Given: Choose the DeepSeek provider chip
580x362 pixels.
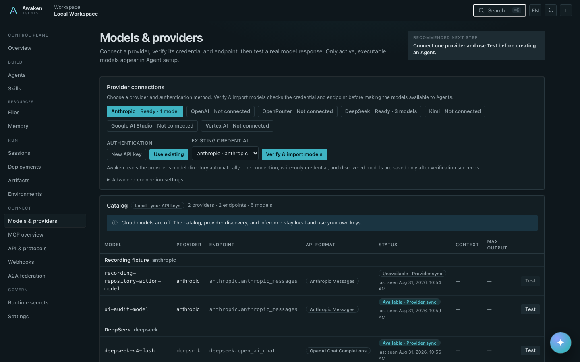Looking at the screenshot, I should click(x=381, y=111).
